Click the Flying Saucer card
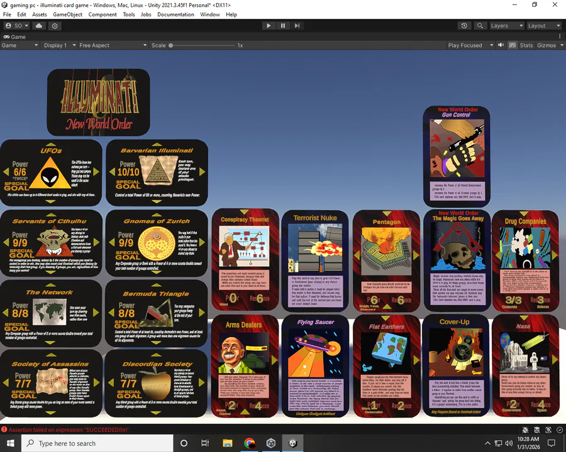Screen dimensions: 566x452 (x=315, y=365)
